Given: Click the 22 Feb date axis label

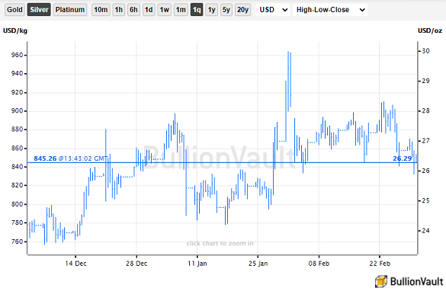Looking at the screenshot, I should [x=380, y=264].
